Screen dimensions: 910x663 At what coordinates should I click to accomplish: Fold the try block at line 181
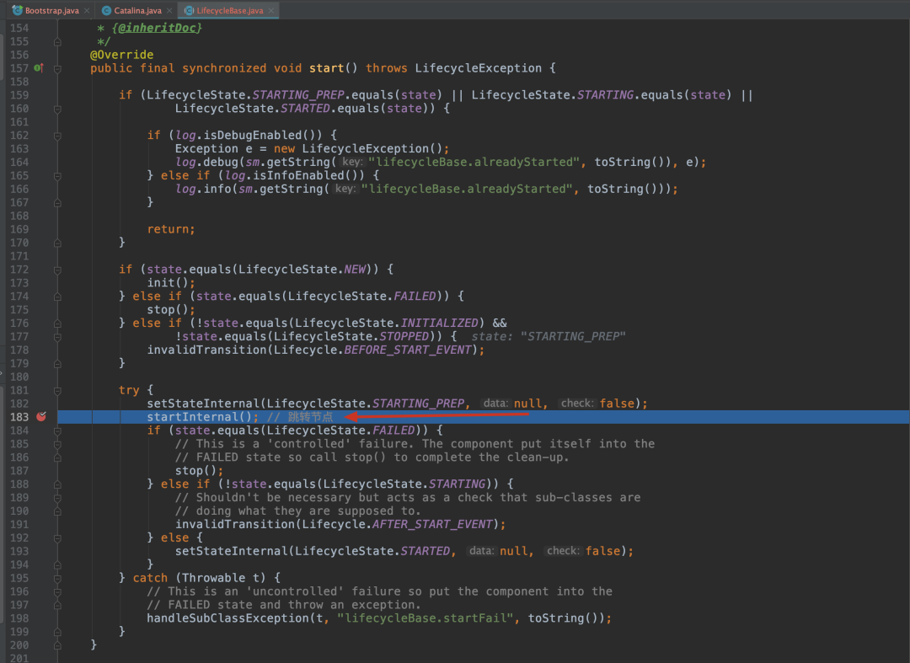(57, 390)
